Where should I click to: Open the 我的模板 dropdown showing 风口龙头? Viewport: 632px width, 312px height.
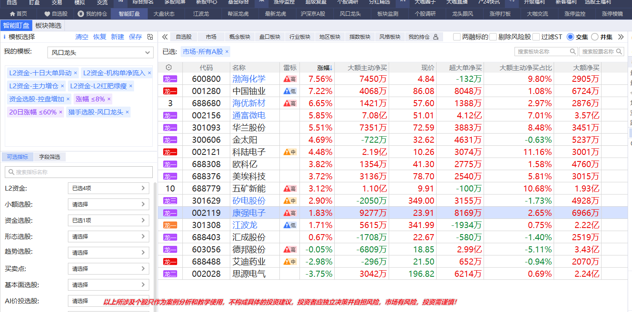[x=100, y=53]
